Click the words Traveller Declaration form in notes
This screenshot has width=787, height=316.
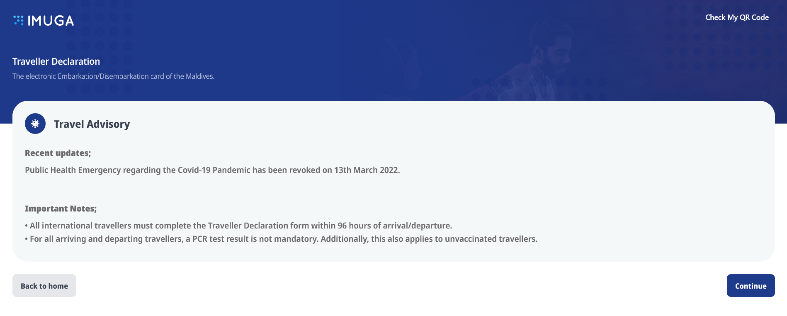(x=258, y=226)
